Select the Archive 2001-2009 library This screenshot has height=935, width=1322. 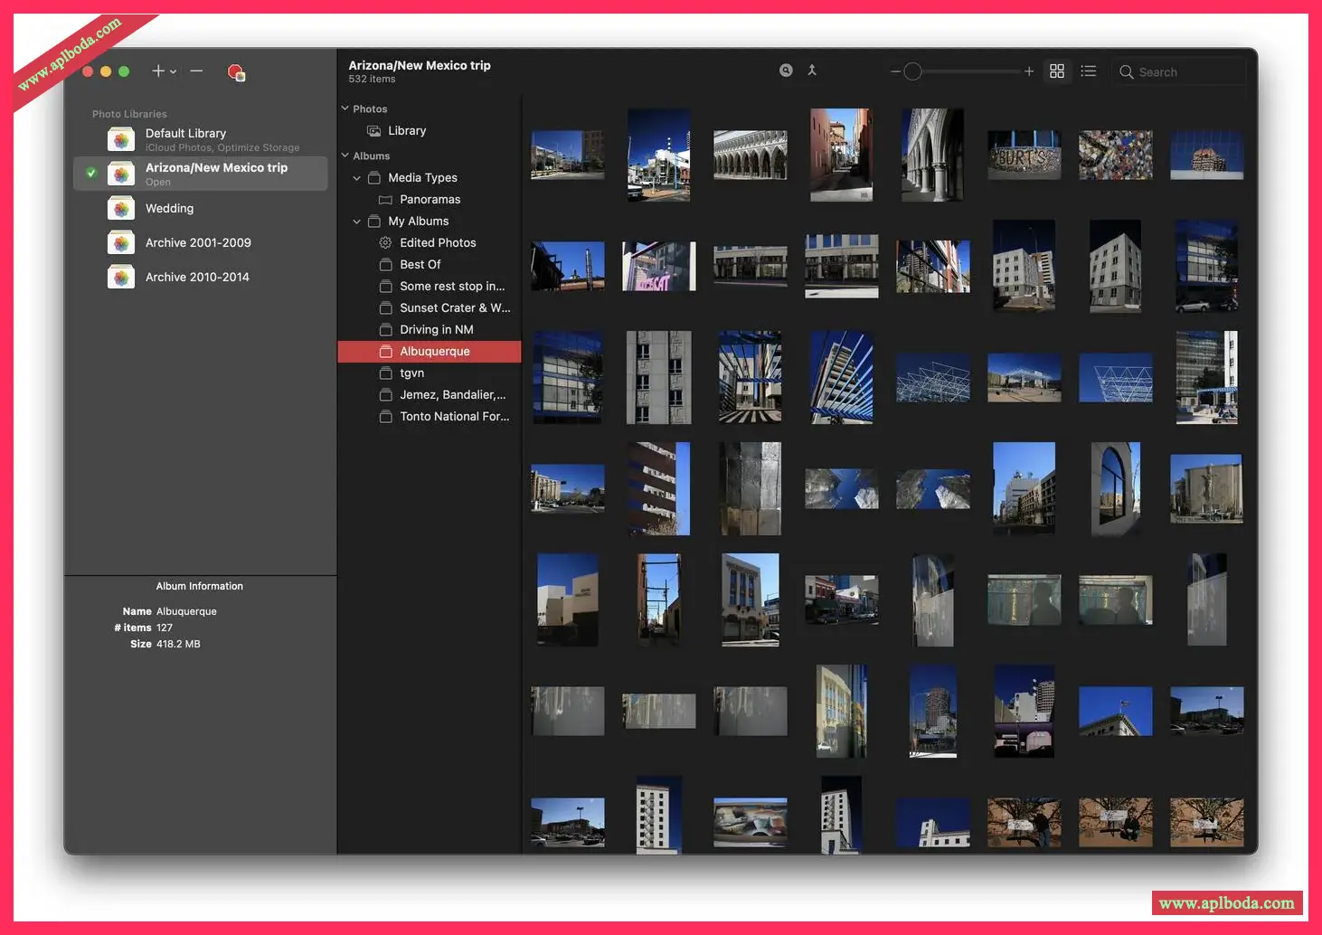click(x=198, y=243)
